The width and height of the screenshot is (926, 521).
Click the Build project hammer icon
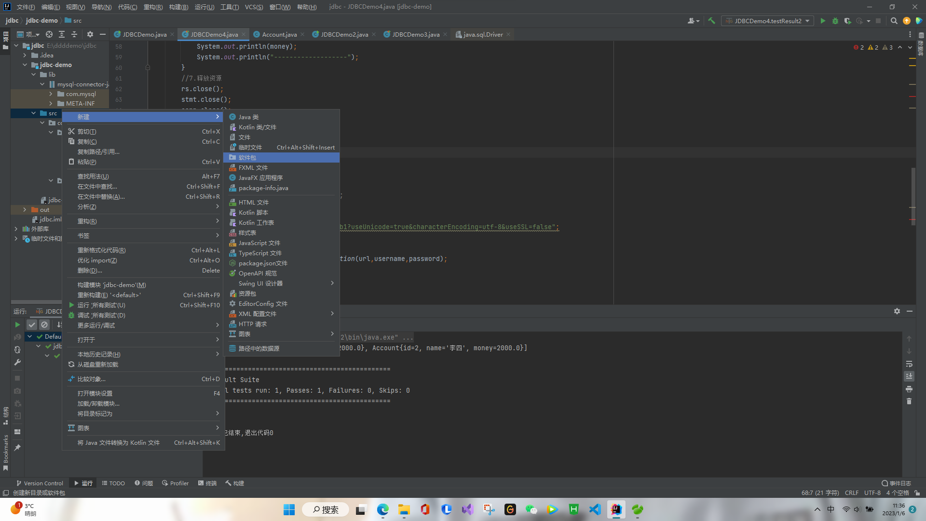coord(711,21)
